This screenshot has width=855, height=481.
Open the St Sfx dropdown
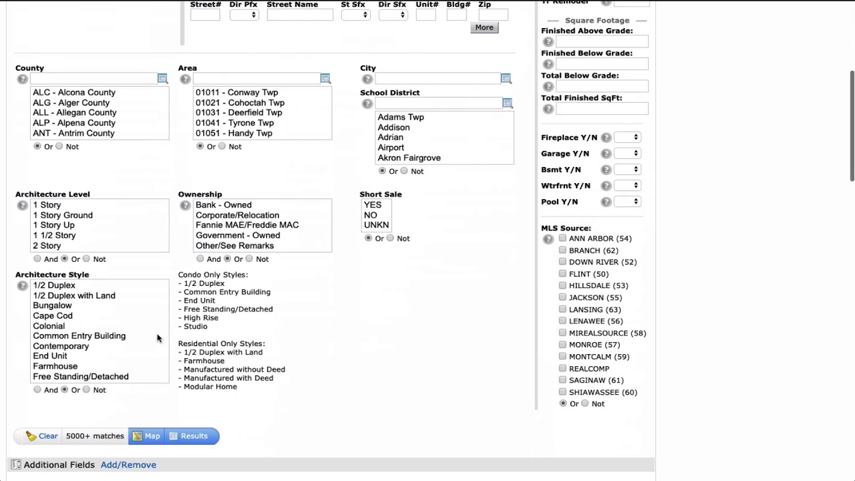(x=355, y=15)
